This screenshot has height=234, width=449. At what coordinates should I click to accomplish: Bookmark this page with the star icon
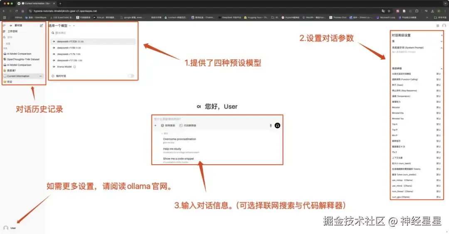point(389,11)
